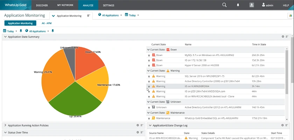294x140 pixels.
Task: Open the HELP menu
Action: (286, 6)
